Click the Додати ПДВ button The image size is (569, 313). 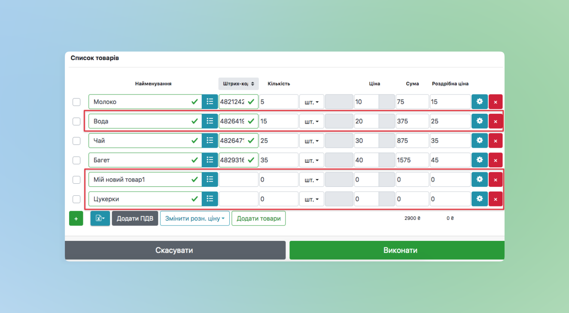(135, 219)
